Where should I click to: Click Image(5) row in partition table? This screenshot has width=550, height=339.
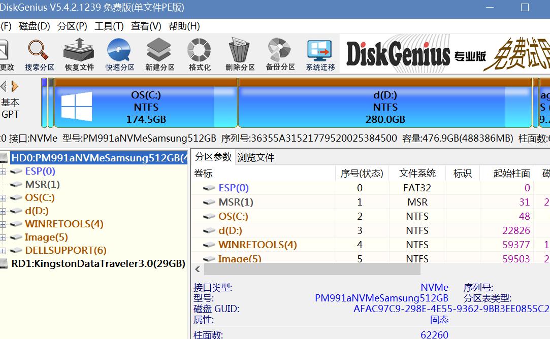coord(370,258)
